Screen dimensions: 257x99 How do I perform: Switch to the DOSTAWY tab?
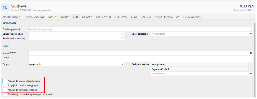(121, 17)
